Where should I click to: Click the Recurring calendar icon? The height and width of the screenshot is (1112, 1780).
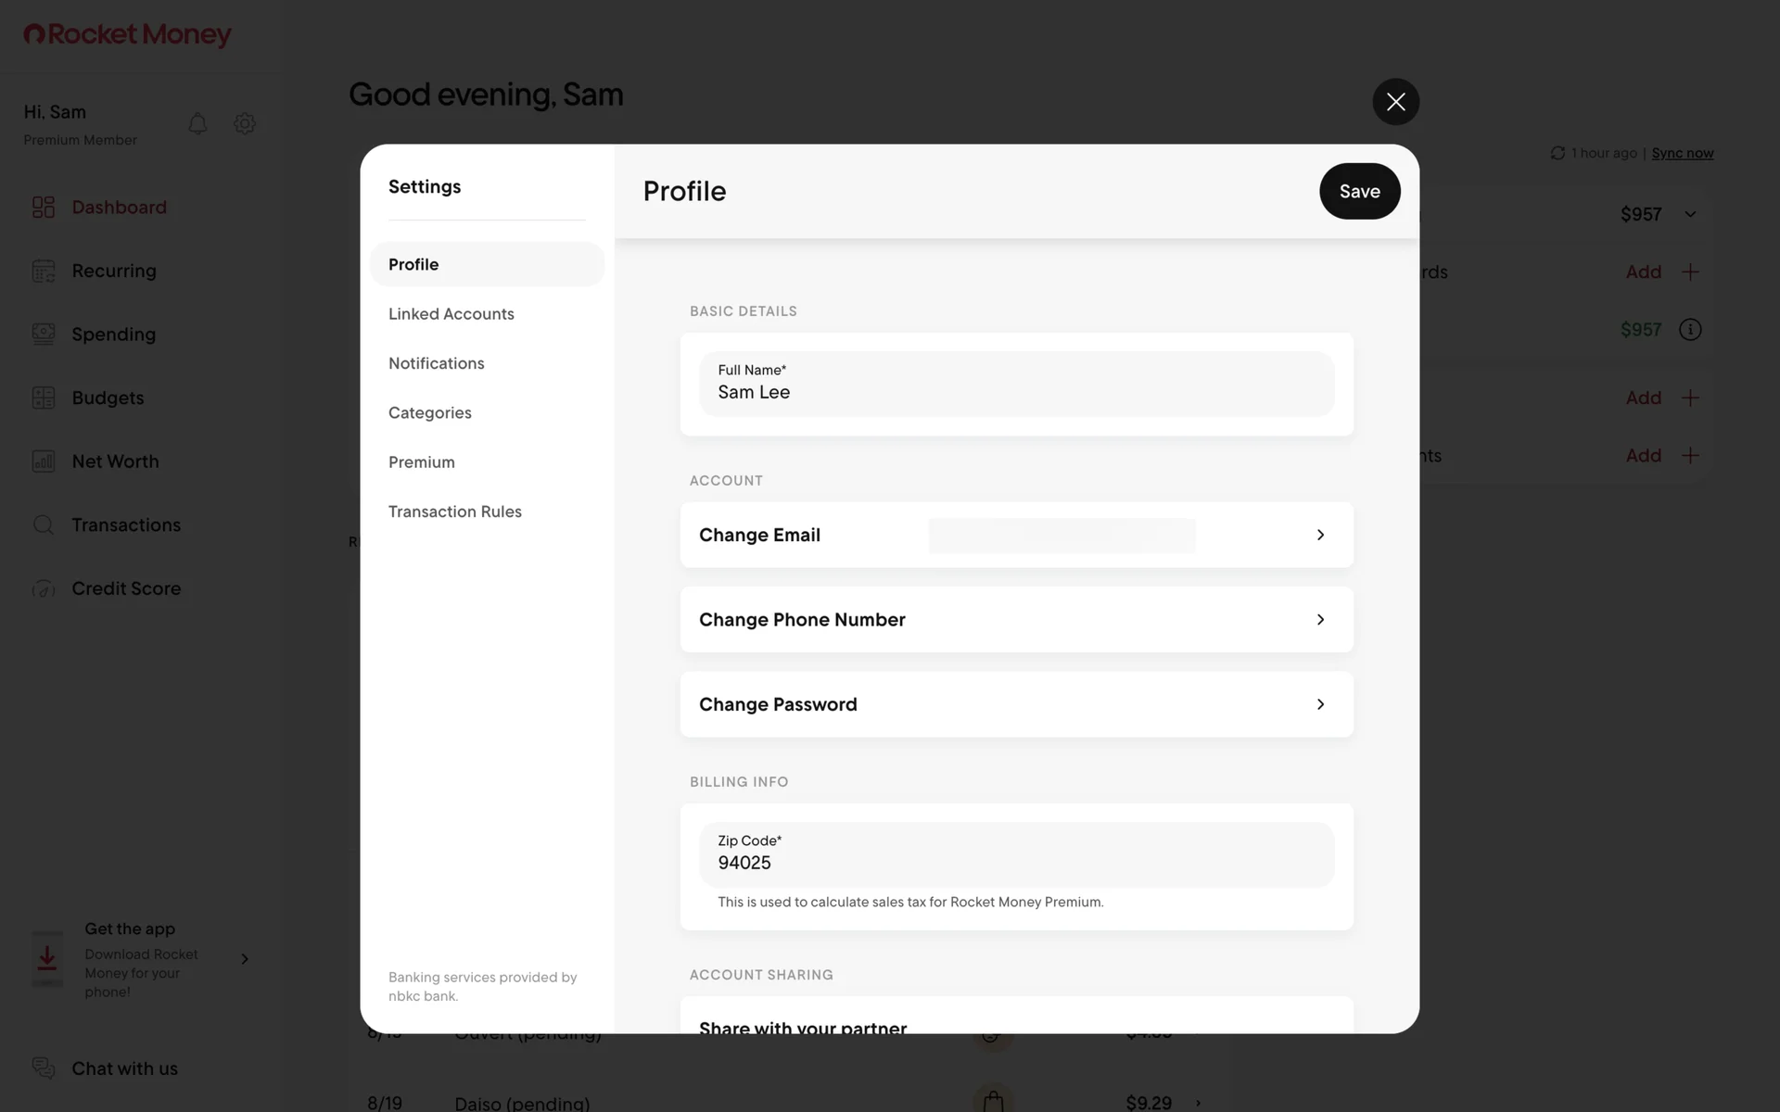coord(44,271)
